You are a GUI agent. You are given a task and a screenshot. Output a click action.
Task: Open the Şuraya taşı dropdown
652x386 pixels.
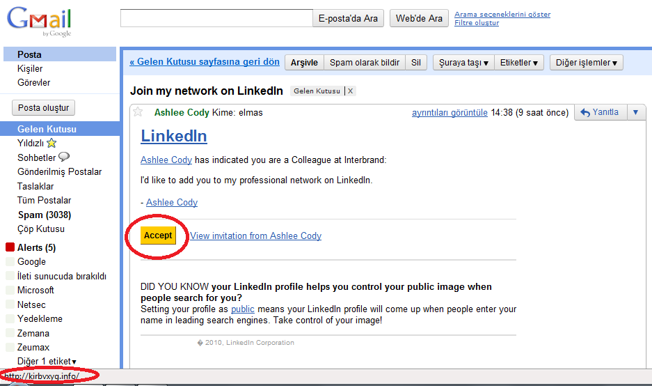463,63
